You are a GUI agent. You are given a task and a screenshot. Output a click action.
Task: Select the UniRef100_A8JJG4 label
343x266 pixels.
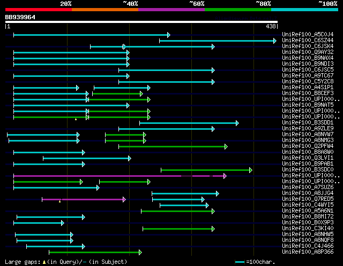click(308, 193)
